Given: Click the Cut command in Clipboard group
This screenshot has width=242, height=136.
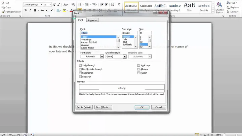Looking at the screenshot, I should (5, 3).
